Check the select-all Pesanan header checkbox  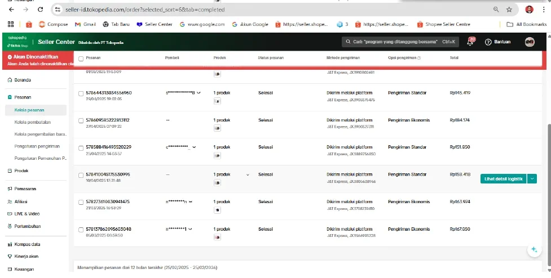(81, 59)
